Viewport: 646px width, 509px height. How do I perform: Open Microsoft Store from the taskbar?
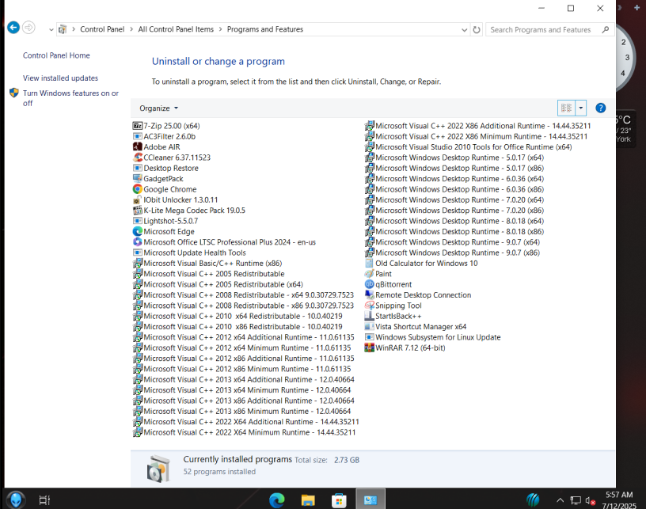[x=339, y=500]
